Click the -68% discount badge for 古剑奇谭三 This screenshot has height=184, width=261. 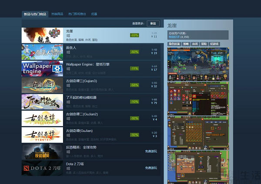pyautogui.click(x=134, y=85)
